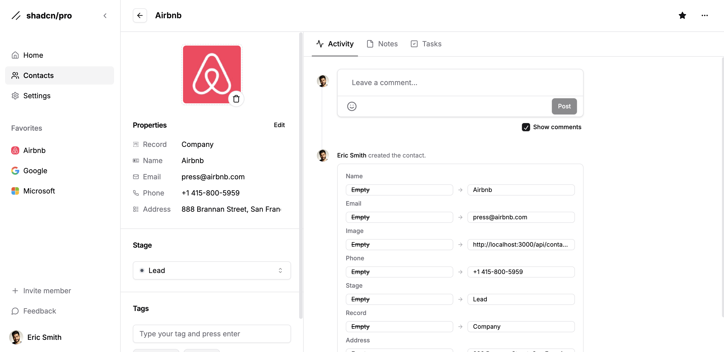
Task: Click the Google logo in Favorites
Action: (15, 171)
